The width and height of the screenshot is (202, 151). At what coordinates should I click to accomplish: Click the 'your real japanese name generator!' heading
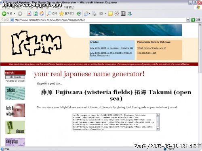pyautogui.click(x=89, y=74)
